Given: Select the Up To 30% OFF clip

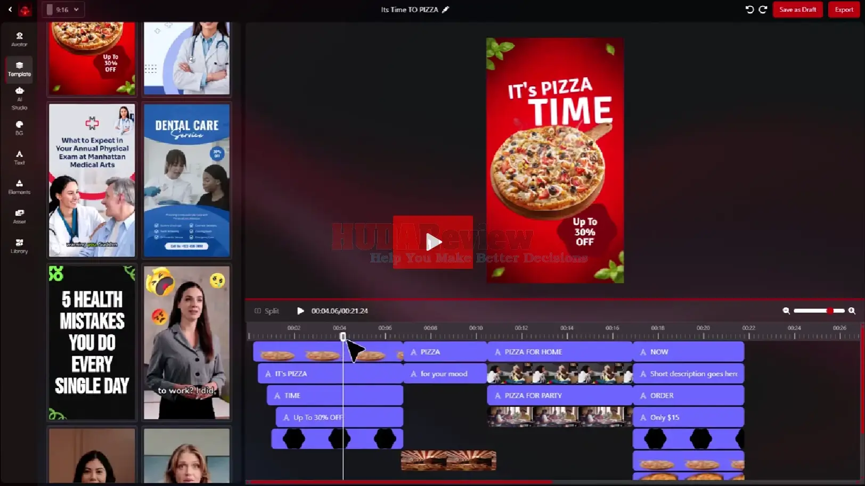Looking at the screenshot, I should tap(339, 417).
